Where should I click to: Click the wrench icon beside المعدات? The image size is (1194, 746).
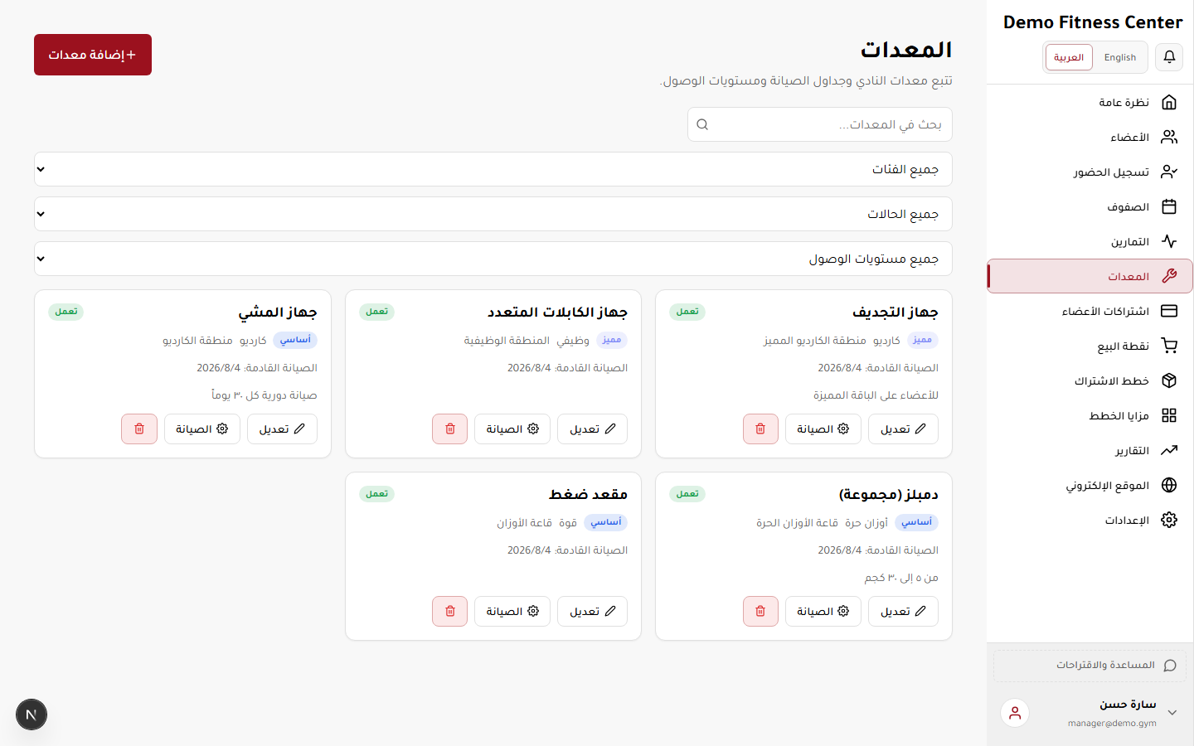1169,276
